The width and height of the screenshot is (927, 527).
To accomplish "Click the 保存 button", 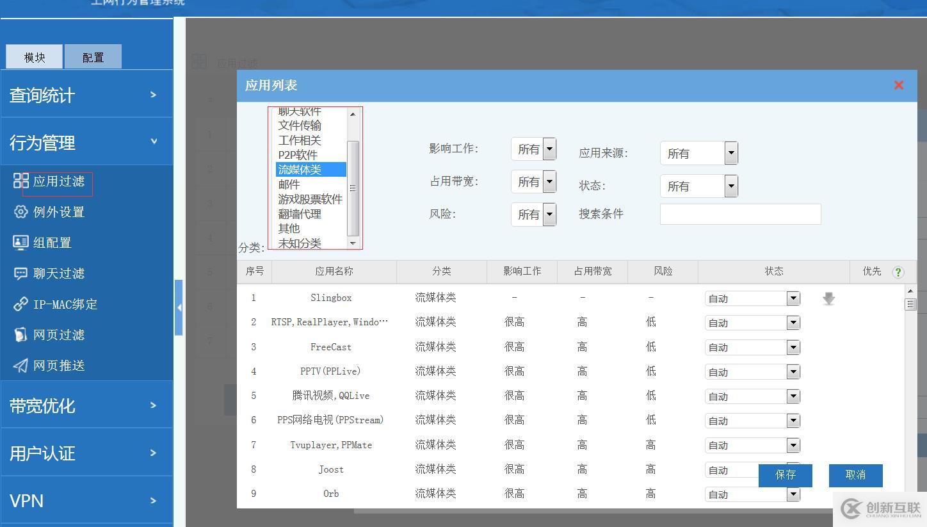I will [x=786, y=475].
